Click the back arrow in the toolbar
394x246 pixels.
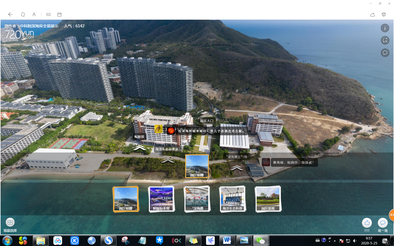(x=10, y=14)
